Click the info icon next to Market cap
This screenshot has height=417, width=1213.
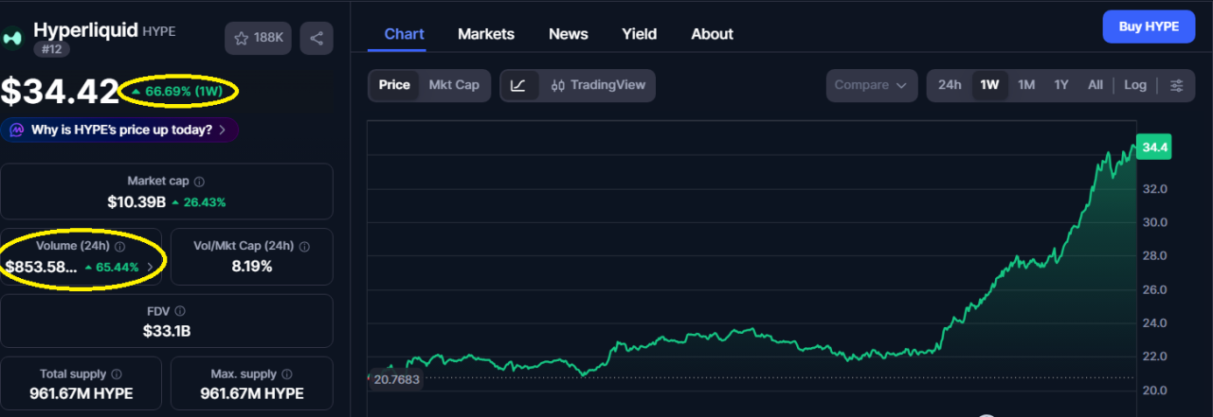(199, 182)
